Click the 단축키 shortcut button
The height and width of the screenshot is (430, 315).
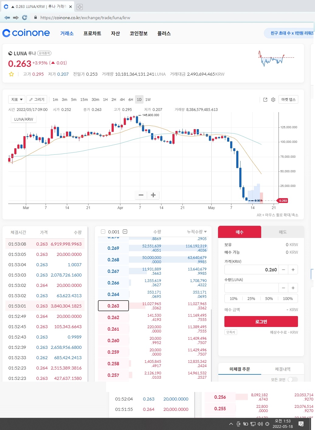click(231, 332)
